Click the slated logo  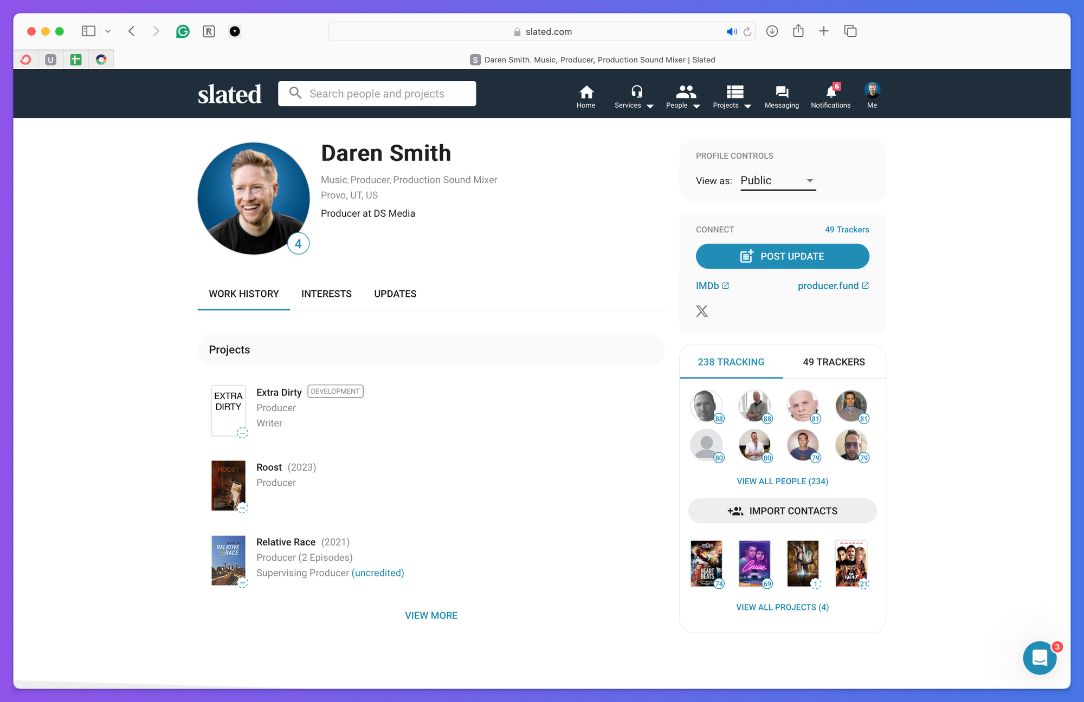tap(229, 94)
